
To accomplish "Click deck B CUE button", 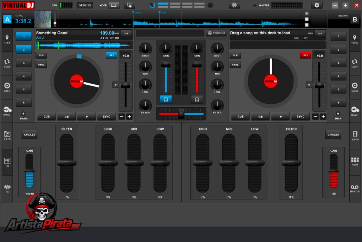I will click(x=240, y=117).
